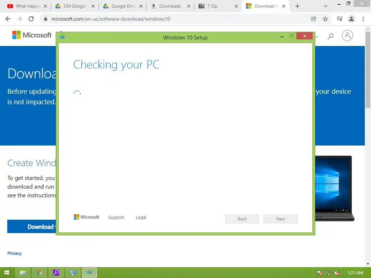The image size is (371, 278).
Task: Click the padlock site info icon
Action: [x=45, y=19]
